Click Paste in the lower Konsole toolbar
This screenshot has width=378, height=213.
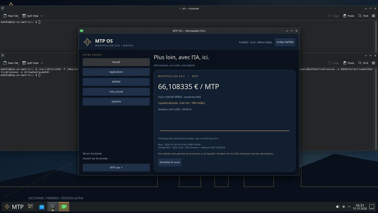pos(349,63)
